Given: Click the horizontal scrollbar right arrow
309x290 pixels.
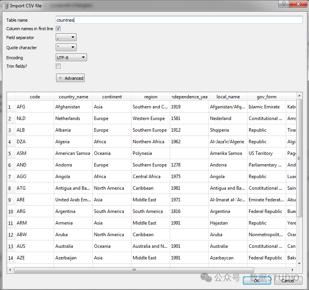Looking at the screenshot, I should (293, 270).
